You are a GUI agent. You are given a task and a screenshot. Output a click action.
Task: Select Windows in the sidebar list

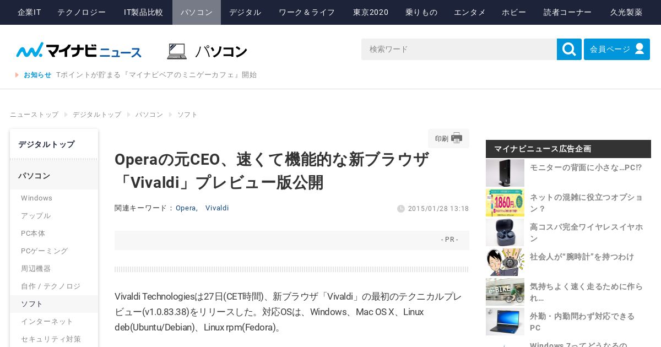pyautogui.click(x=54, y=198)
